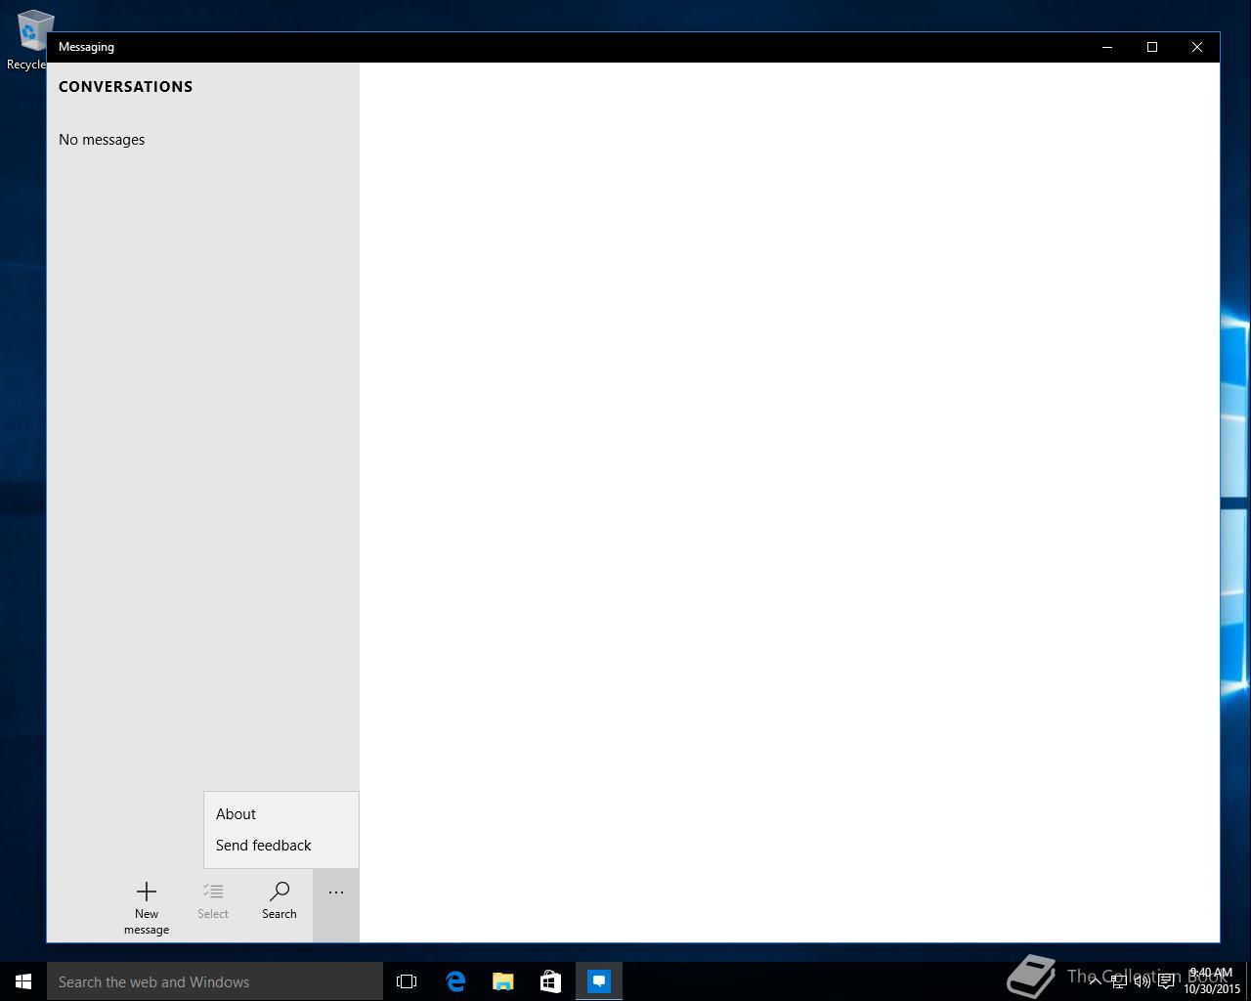Open Task View from the taskbar
Screen dimensions: 1251x1001
(407, 981)
